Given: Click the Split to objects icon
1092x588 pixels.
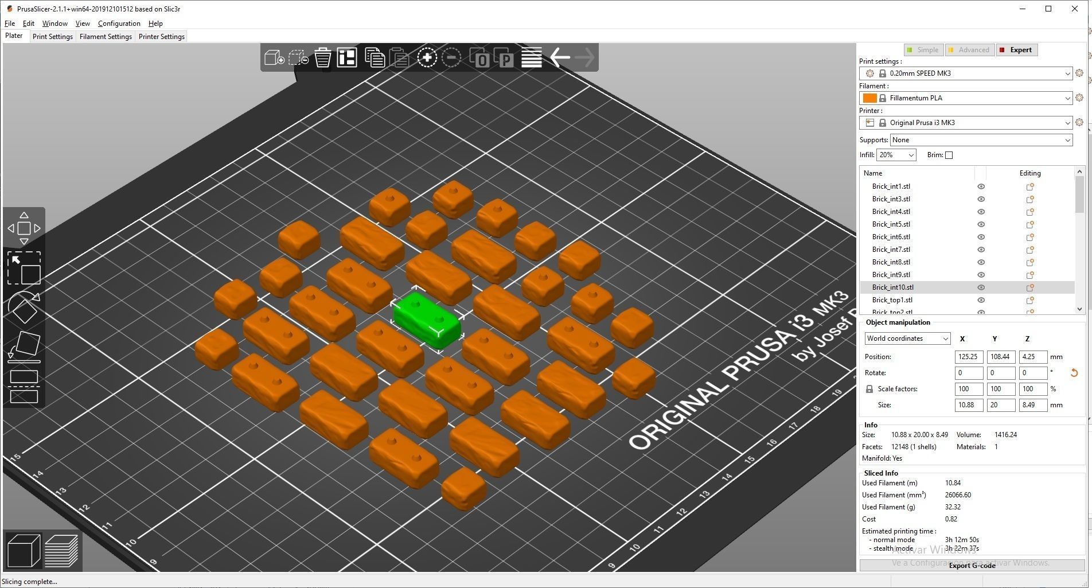Looking at the screenshot, I should click(x=479, y=57).
